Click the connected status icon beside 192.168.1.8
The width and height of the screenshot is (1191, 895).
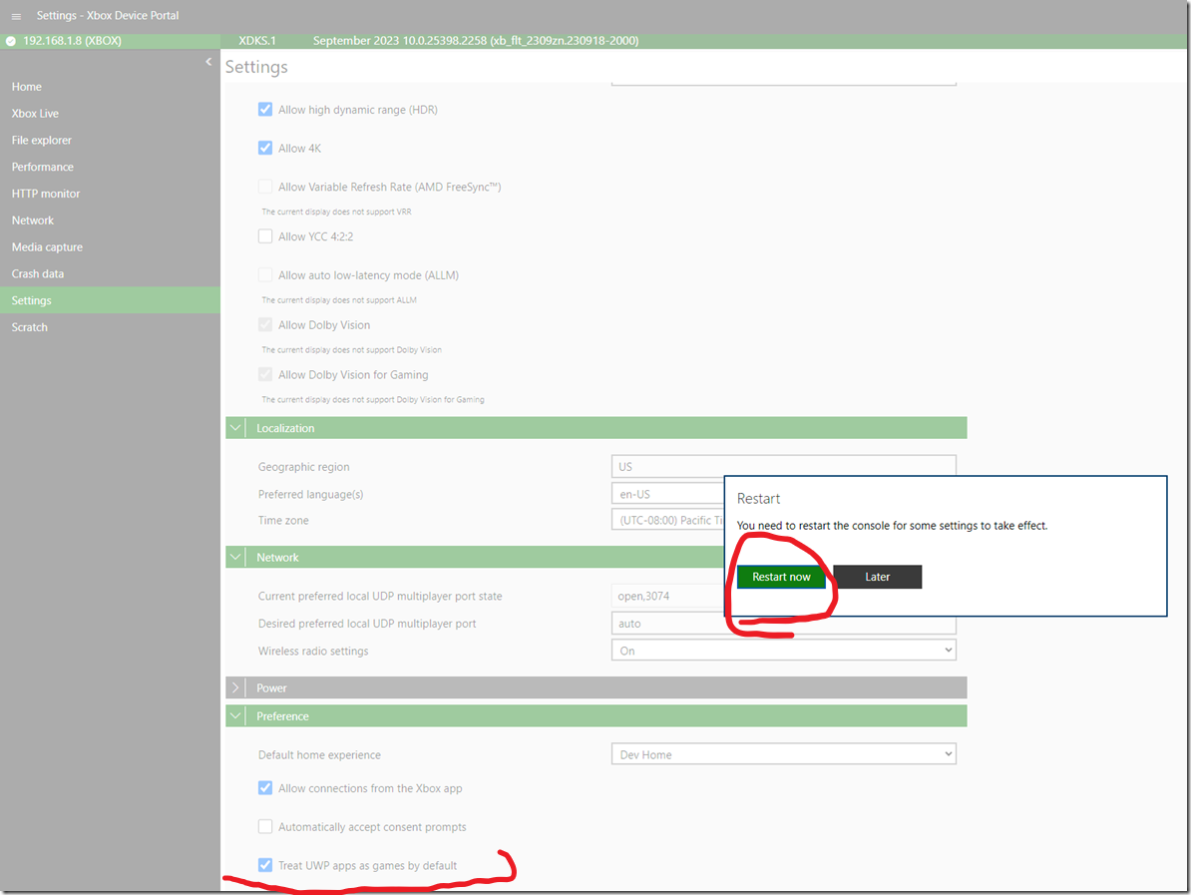11,41
